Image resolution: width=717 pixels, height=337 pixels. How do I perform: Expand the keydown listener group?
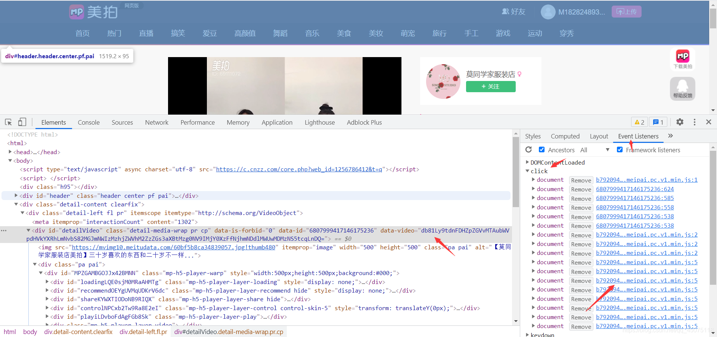pos(527,335)
